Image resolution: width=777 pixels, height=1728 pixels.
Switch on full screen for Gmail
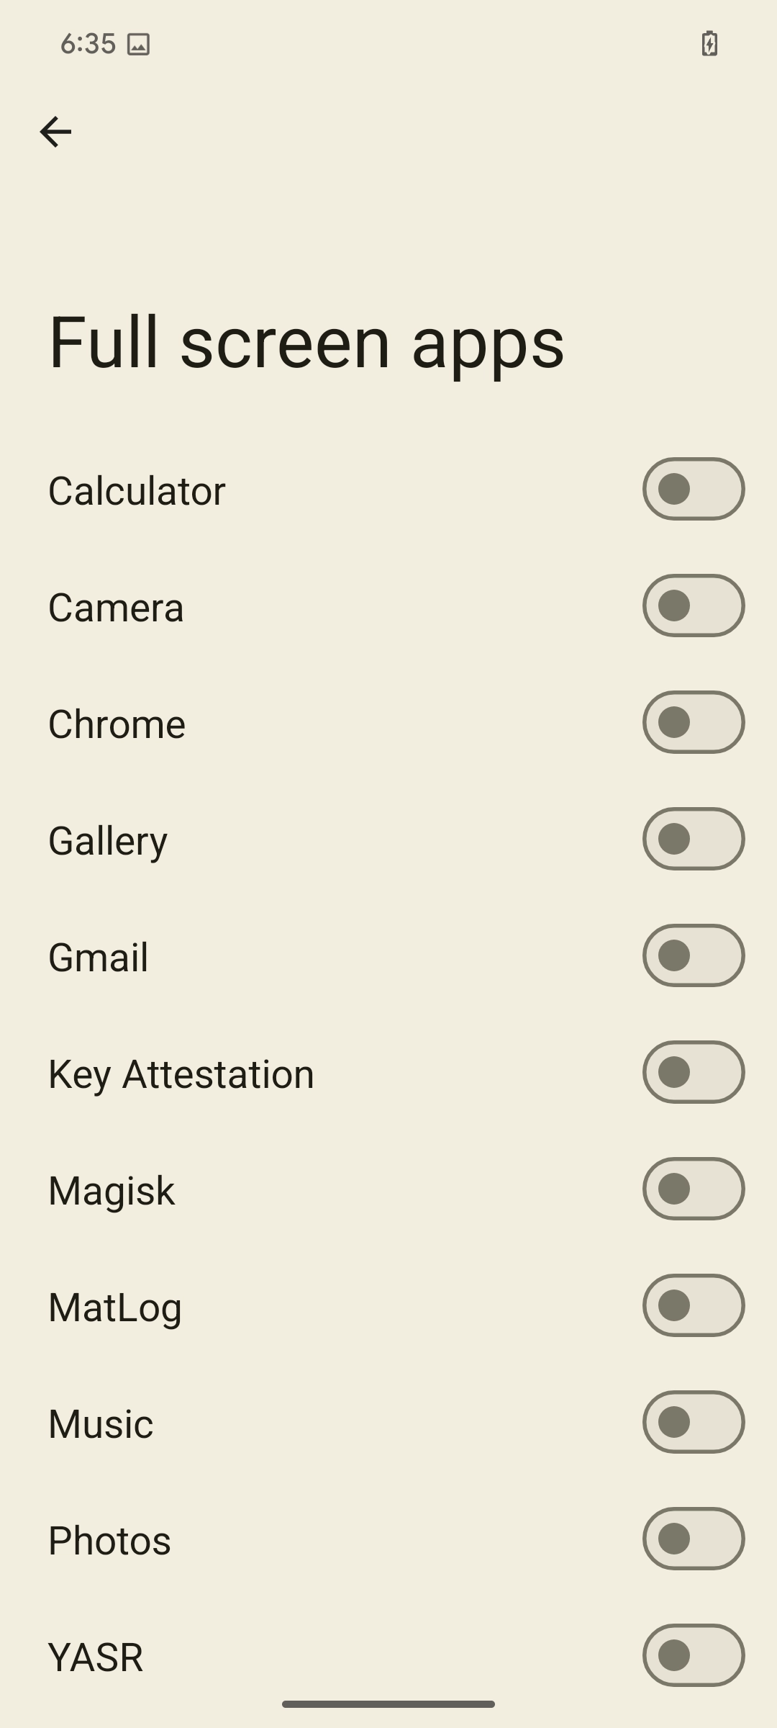[693, 956]
